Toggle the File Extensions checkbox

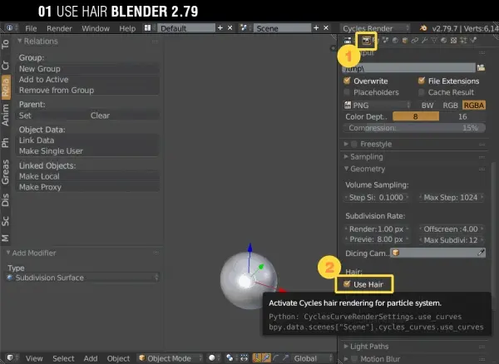pos(422,81)
